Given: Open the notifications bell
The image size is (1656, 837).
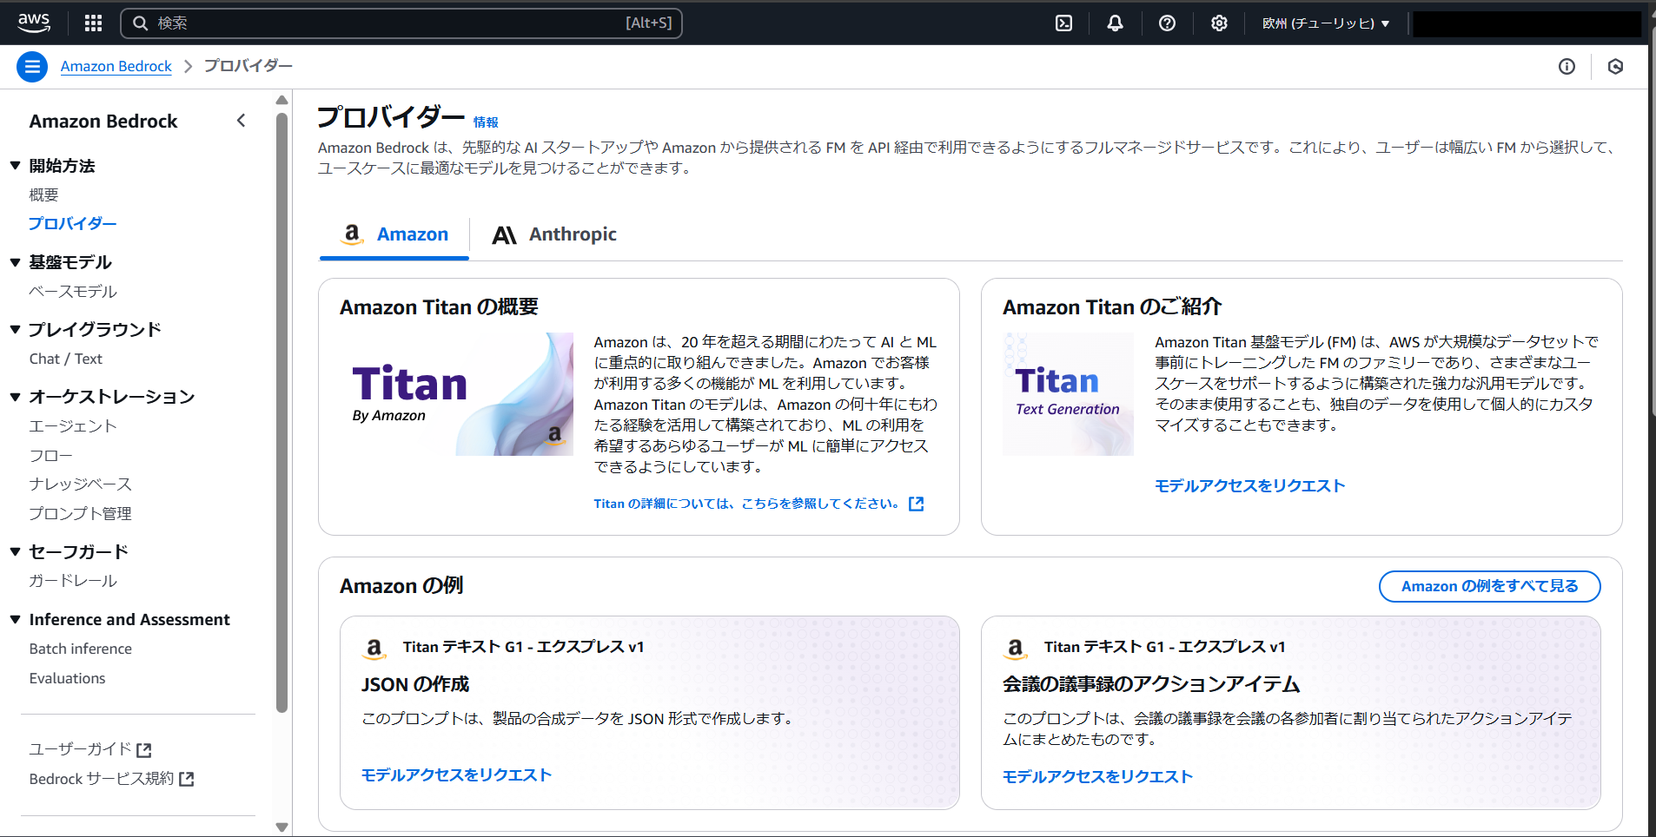Looking at the screenshot, I should [x=1115, y=23].
